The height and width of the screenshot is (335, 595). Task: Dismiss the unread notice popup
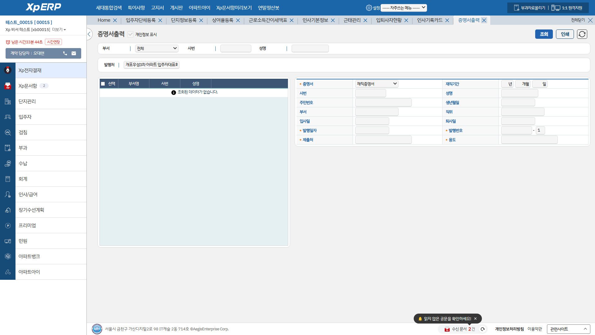point(475,319)
